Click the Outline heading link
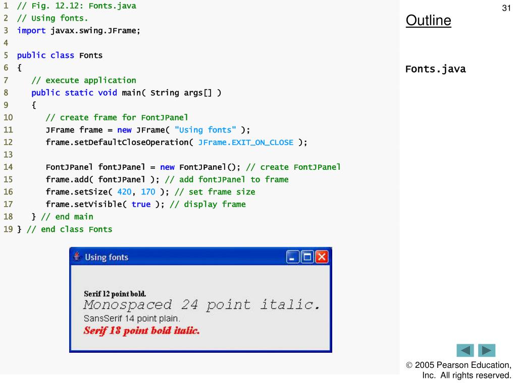Image resolution: width=517 pixels, height=387 pixels. [428, 20]
